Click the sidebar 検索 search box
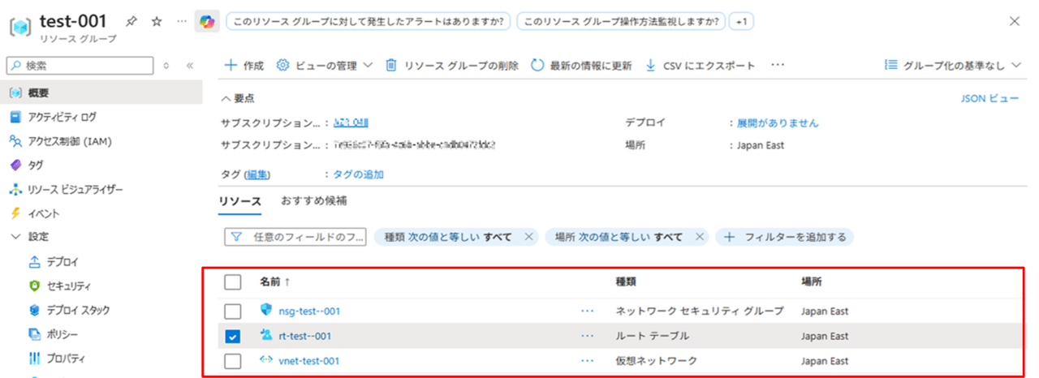This screenshot has width=1039, height=378. coord(80,66)
